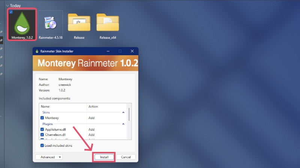The image size is (300, 168).
Task: Minimize the Rainmeter Skin Installer window
Action: coord(108,51)
